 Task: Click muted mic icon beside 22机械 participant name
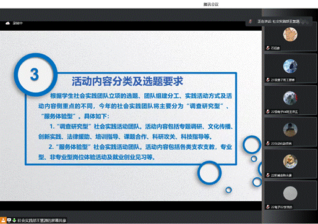click(268, 175)
